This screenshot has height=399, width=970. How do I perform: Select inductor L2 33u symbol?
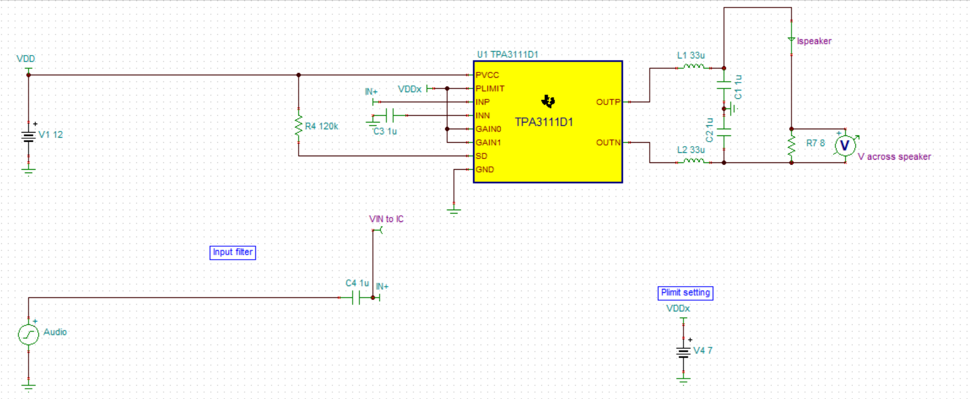tap(693, 161)
